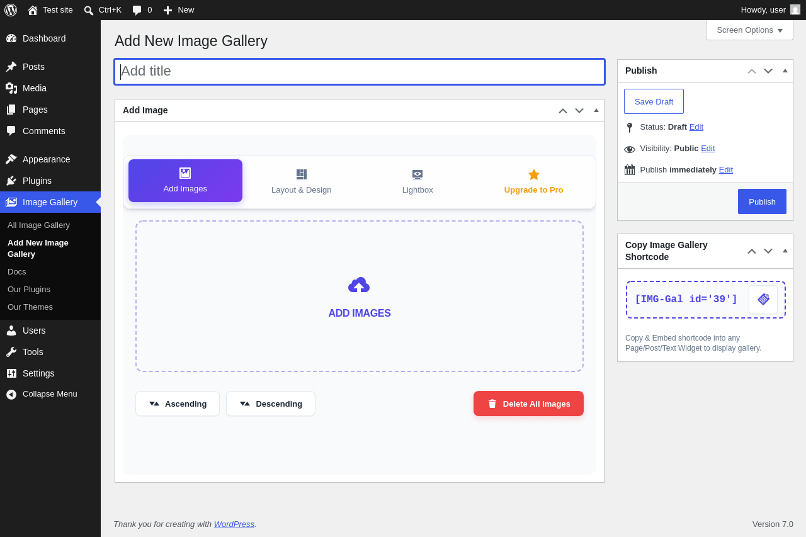
Task: Switch to the Lightbox tab
Action: pos(417,181)
